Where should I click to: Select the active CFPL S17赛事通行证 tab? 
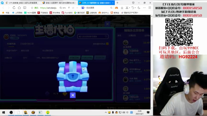96,3
